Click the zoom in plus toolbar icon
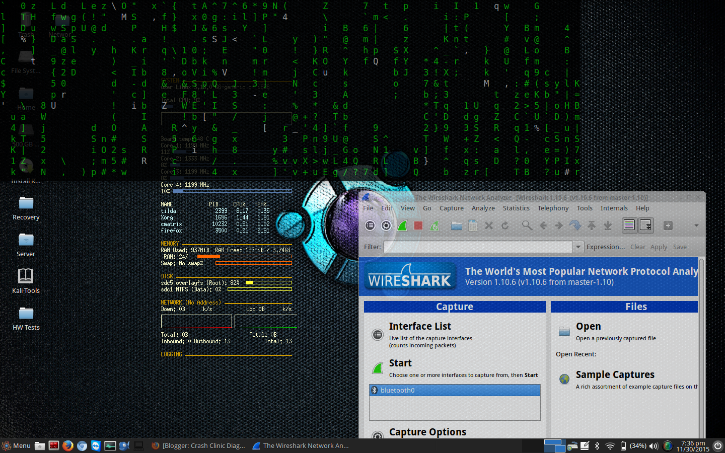 (668, 225)
